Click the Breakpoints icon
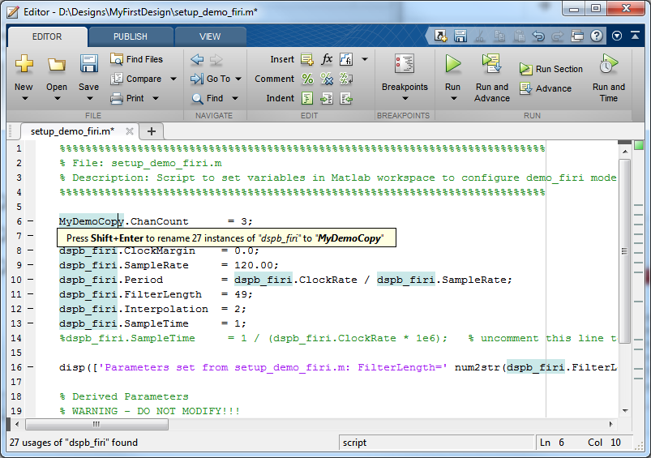Image resolution: width=651 pixels, height=458 pixels. click(404, 63)
